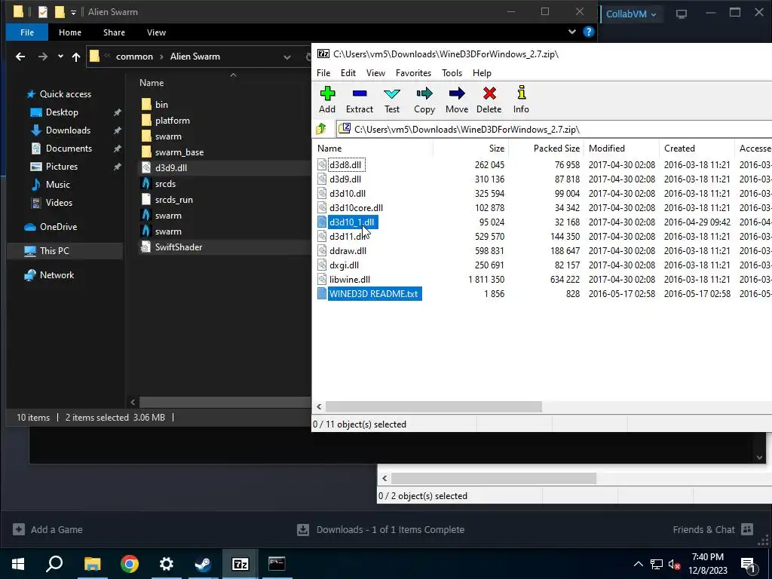772x579 pixels.
Task: Open the Quick Access Toolbar customize dropdown
Action: (x=73, y=12)
